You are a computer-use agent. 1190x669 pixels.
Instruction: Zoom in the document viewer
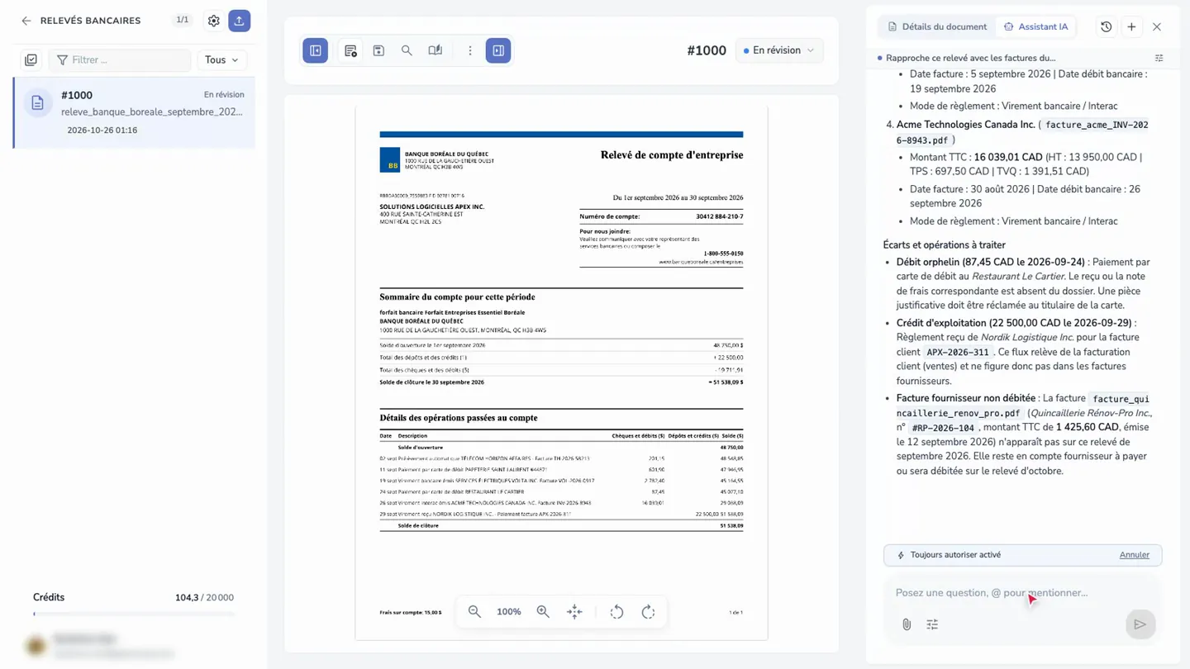click(x=543, y=612)
